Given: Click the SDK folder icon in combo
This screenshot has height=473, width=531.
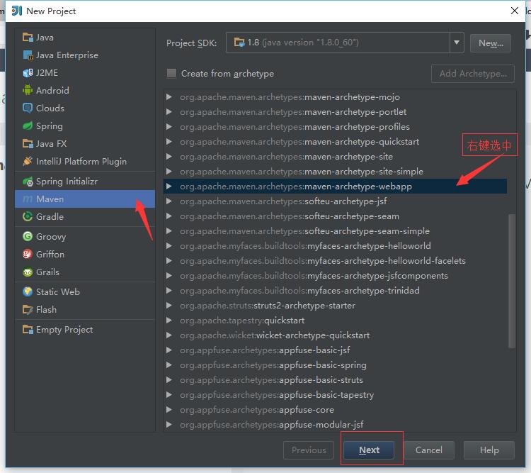Looking at the screenshot, I should click(x=239, y=43).
